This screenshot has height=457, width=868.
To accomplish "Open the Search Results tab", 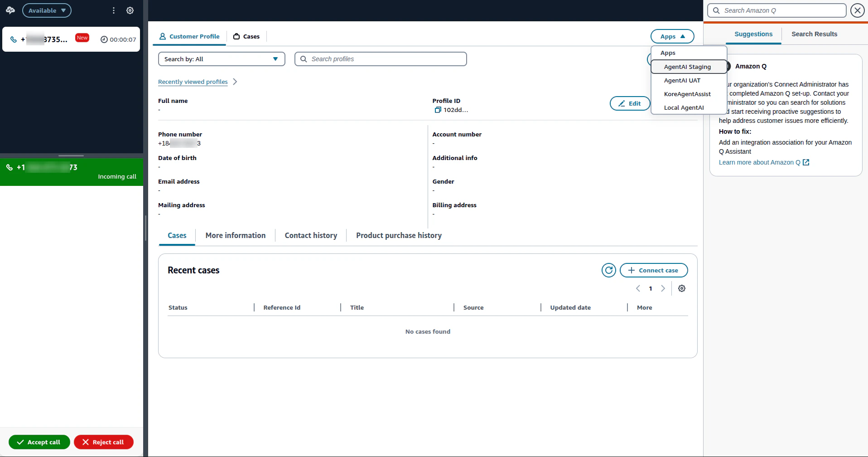I will (x=814, y=34).
